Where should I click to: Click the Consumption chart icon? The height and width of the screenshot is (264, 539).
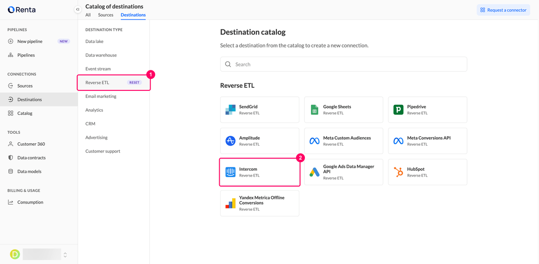click(x=10, y=202)
